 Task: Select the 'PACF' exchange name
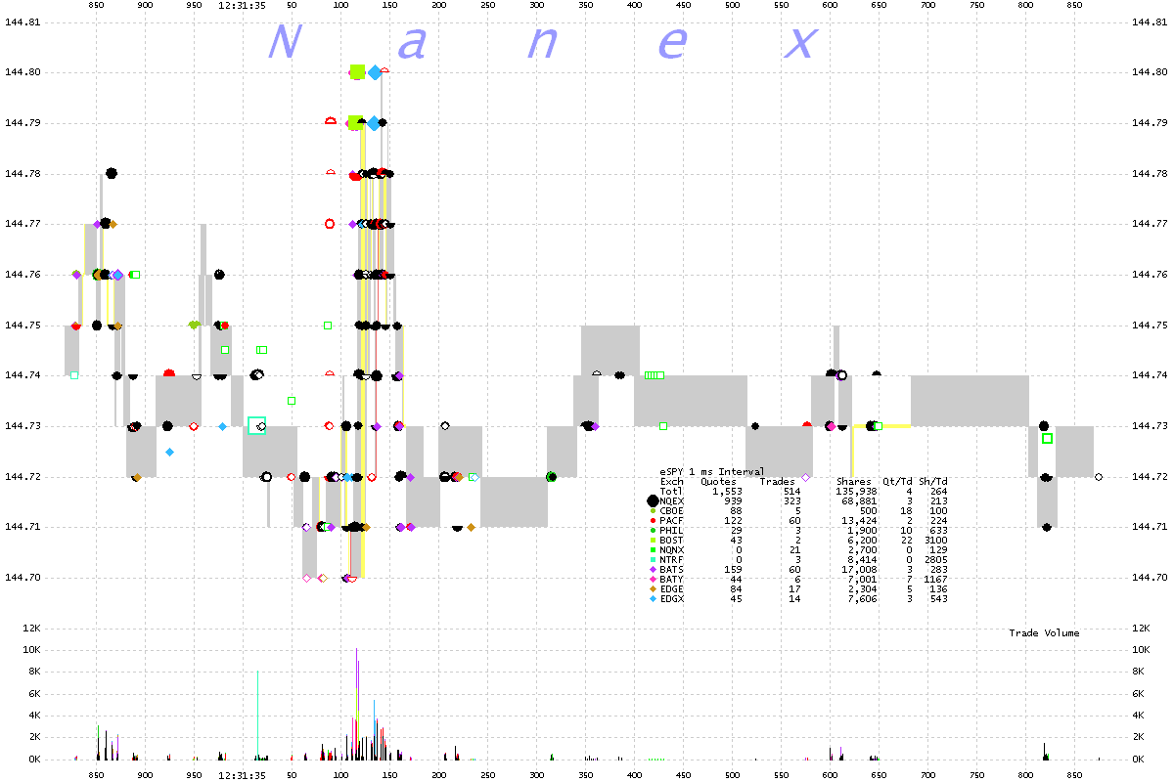pyautogui.click(x=672, y=521)
